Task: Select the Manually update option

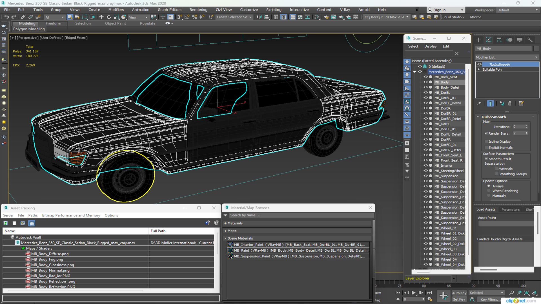Action: 489,196
